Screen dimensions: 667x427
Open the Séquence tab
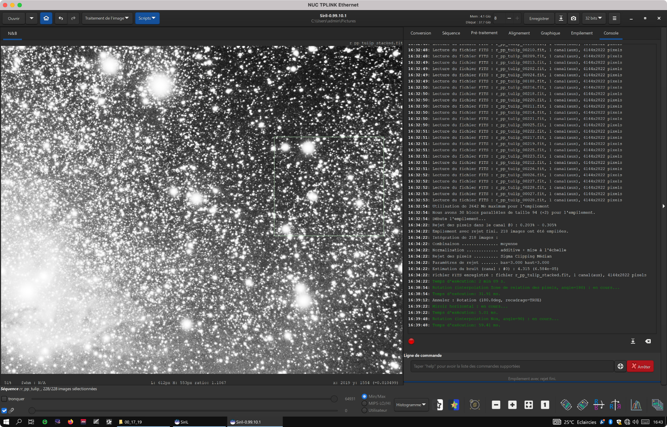point(451,33)
